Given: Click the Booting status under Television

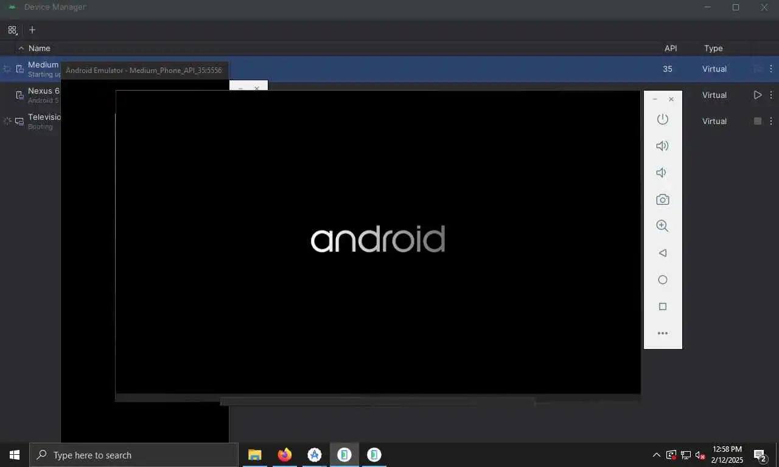Looking at the screenshot, I should click(x=40, y=127).
